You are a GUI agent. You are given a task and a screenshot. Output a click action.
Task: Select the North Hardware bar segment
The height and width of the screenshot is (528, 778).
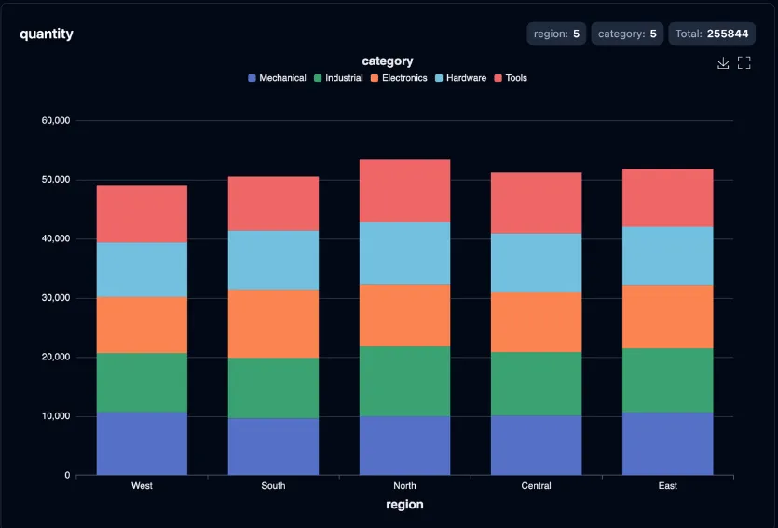point(405,253)
